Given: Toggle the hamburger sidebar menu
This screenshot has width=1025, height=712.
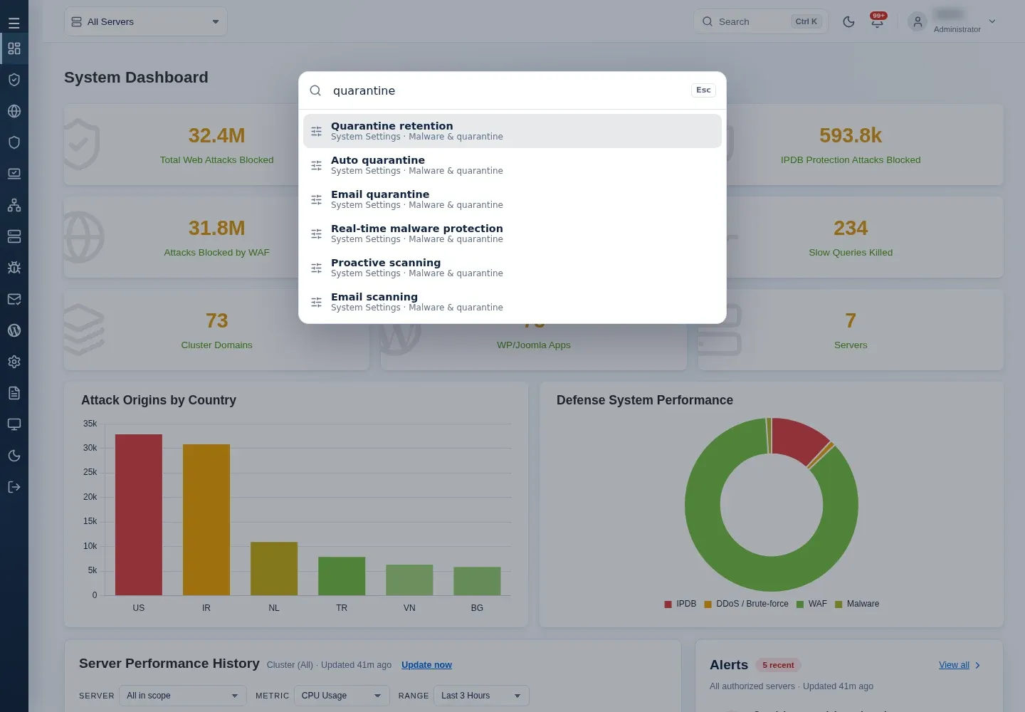Looking at the screenshot, I should pyautogui.click(x=14, y=23).
